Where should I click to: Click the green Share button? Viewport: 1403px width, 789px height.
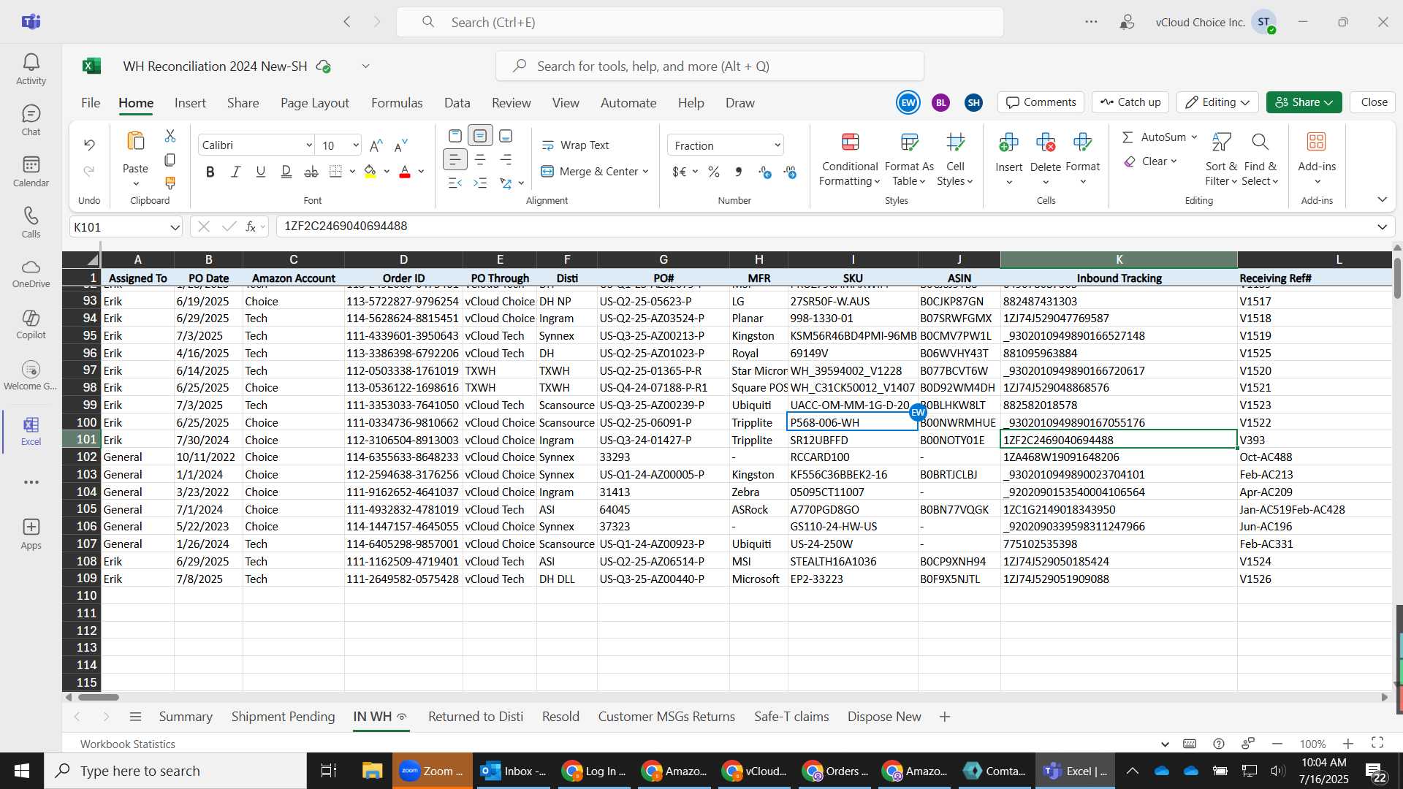click(1304, 102)
